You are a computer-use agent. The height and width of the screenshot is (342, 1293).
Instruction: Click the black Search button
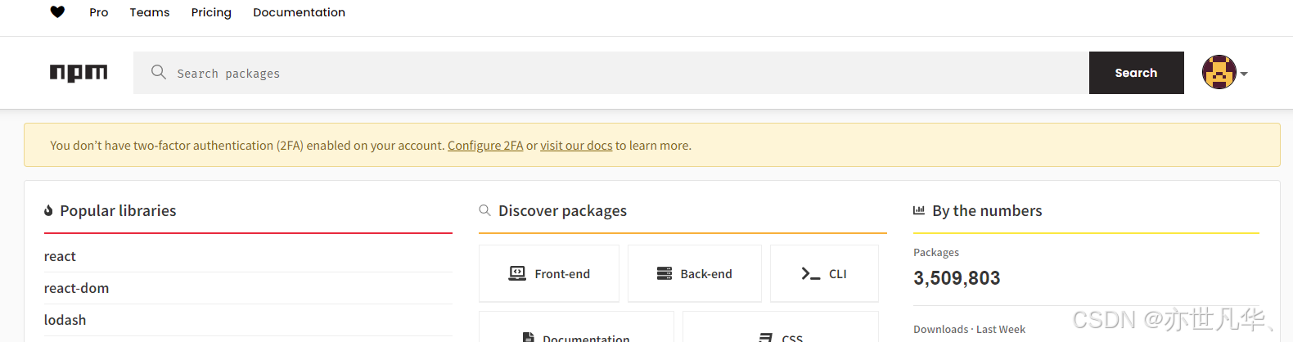coord(1136,73)
